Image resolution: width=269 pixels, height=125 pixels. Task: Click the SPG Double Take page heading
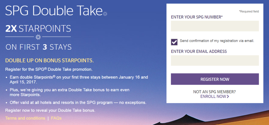tap(54, 10)
